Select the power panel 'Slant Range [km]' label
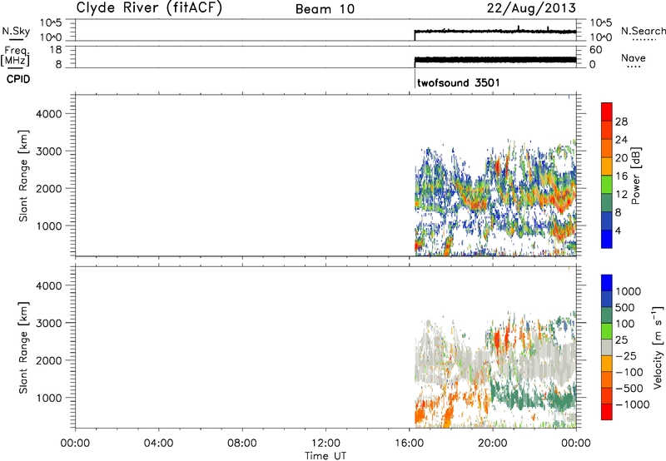Image resolution: width=666 pixels, height=461 pixels. (23, 176)
